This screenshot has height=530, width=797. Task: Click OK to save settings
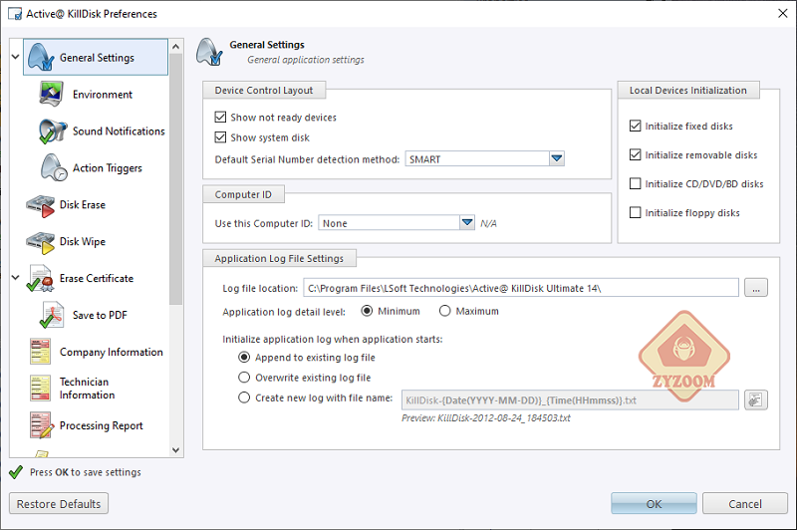(654, 503)
